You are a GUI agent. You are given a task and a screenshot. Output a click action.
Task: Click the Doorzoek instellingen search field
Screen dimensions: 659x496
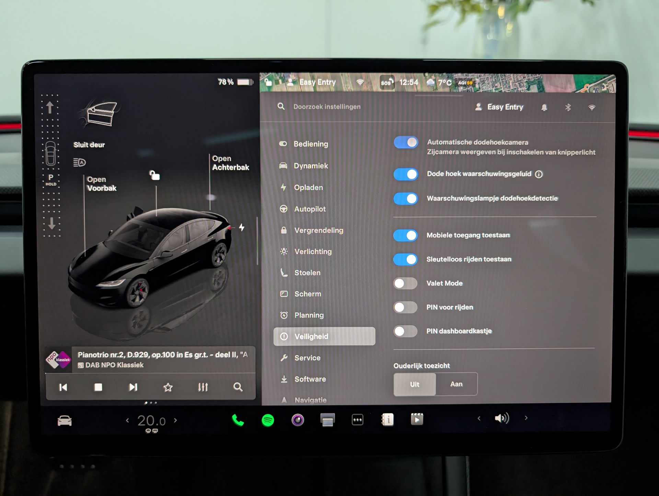point(327,107)
